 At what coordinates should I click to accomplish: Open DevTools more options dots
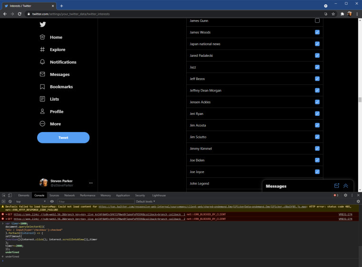coord(352,195)
